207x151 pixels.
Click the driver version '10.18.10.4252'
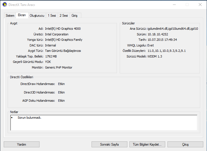158,34
